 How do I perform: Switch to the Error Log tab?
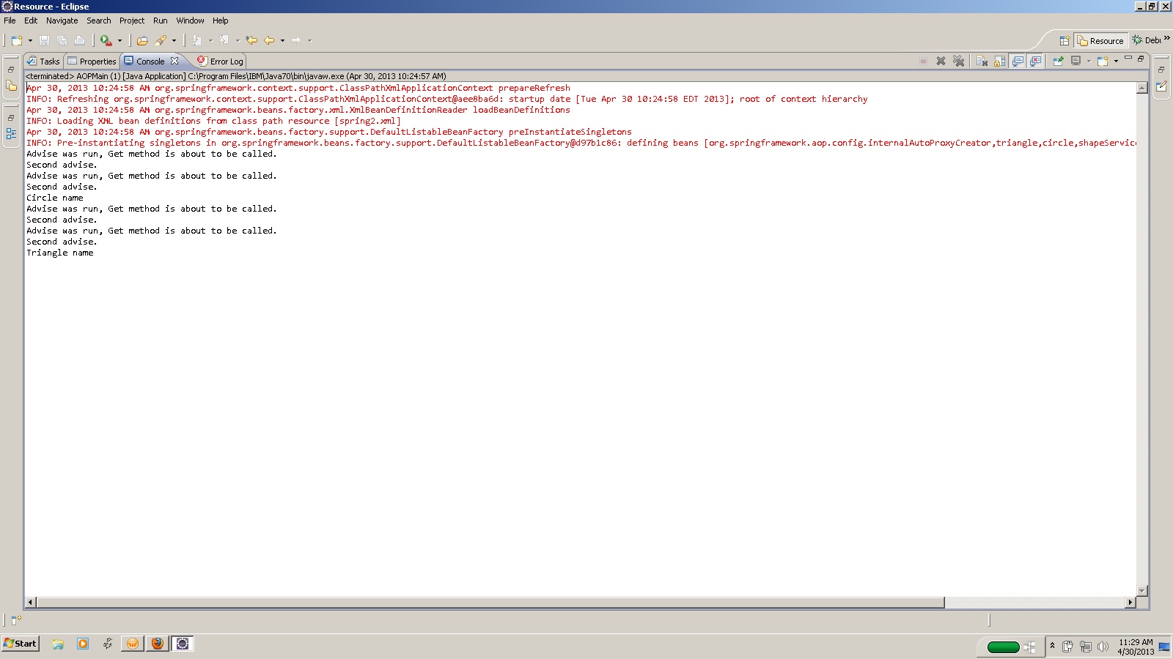(220, 62)
